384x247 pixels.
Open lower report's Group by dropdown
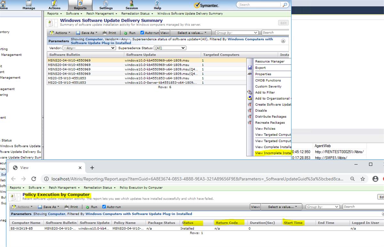point(323,207)
